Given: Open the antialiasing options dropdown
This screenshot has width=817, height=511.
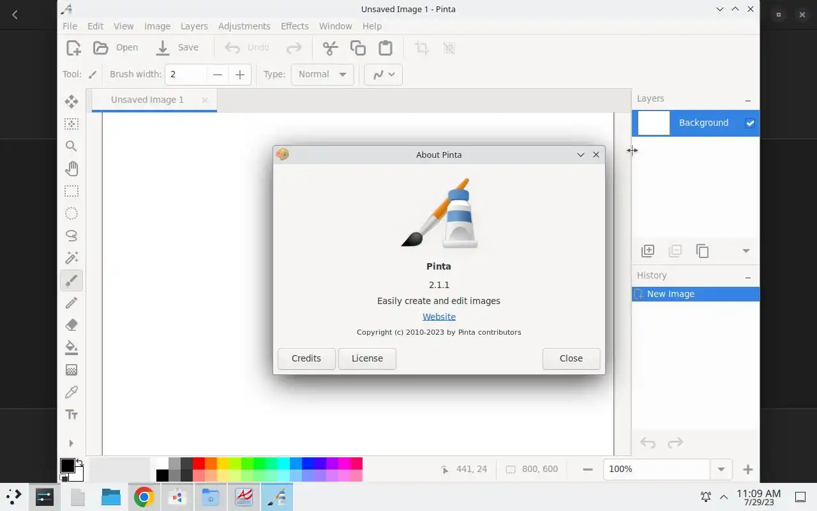Looking at the screenshot, I should click(384, 74).
